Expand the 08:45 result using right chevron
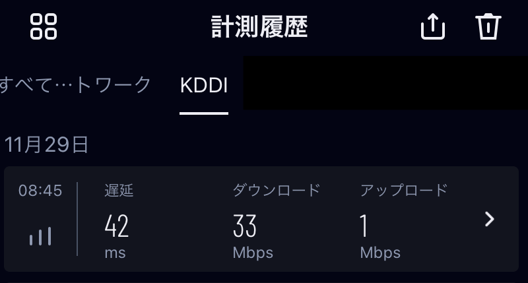The height and width of the screenshot is (283, 528). [489, 219]
